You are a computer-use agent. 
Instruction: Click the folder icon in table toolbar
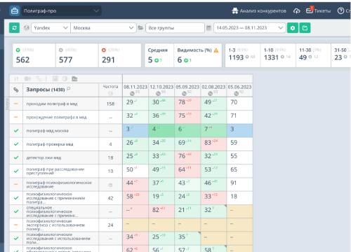coord(74,79)
